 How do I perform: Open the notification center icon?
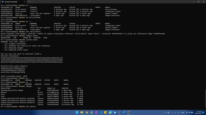click(203, 112)
